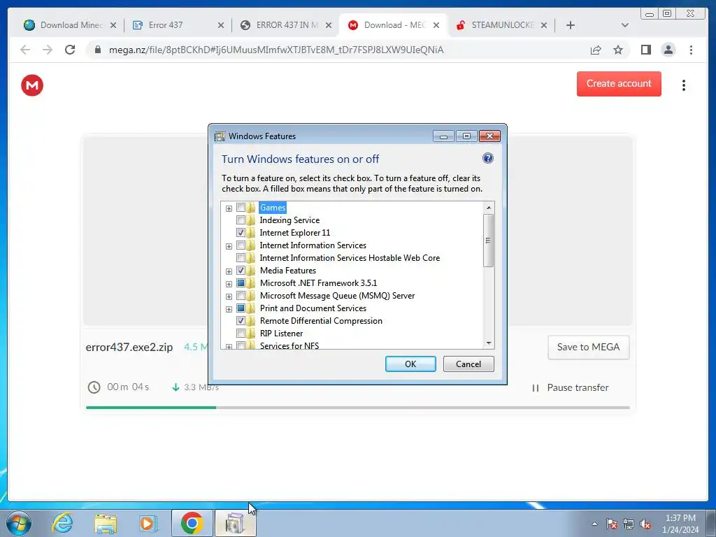Screen dimensions: 716x537
Task: Close the Download Minecraft tab
Action: (113, 25)
